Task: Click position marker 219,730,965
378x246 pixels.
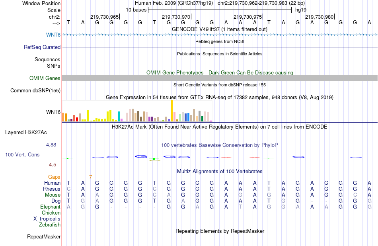Action: click(x=105, y=17)
